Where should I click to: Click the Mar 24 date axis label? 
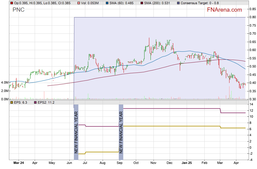[19, 163]
